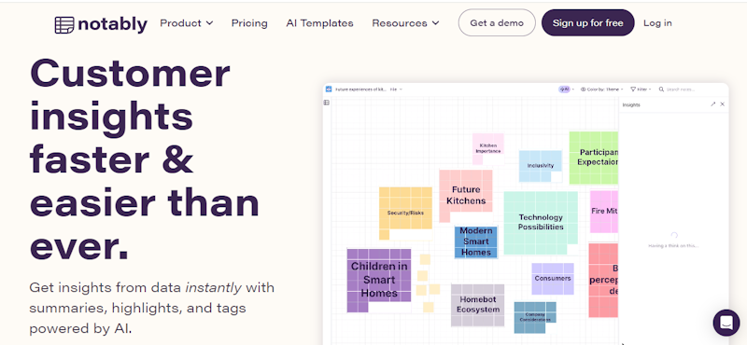This screenshot has width=747, height=345.
Task: Expand the Resources dropdown menu
Action: coord(405,22)
